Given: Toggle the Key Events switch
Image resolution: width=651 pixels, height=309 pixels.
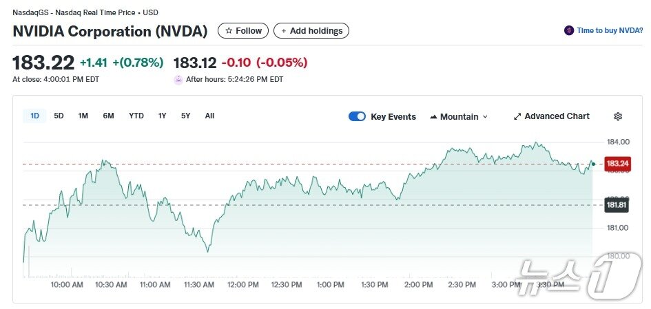Looking at the screenshot, I should 357,116.
